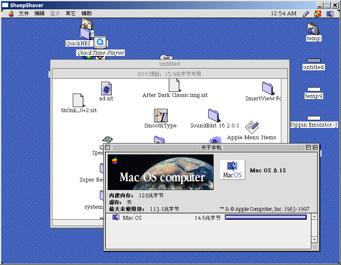Click the untitled window title bar
Image resolution: width=341 pixels, height=265 pixels.
point(170,64)
